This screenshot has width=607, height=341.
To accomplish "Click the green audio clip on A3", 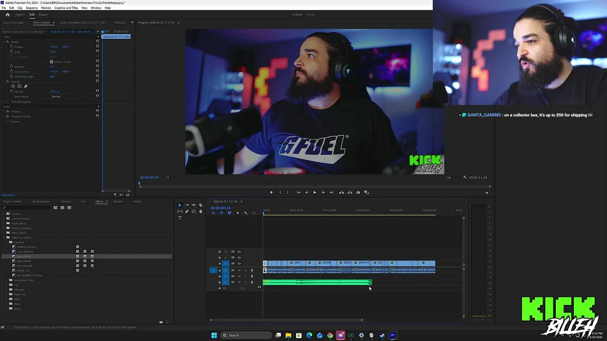I will coord(317,282).
